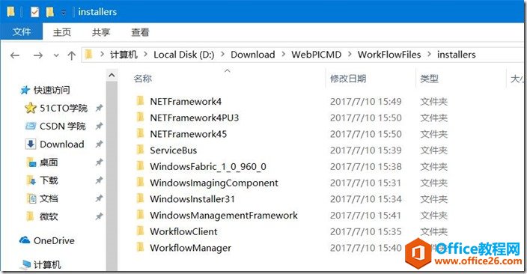Viewport: 527px width, 274px height.
Task: Click the Back navigation arrow
Action: [x=15, y=55]
